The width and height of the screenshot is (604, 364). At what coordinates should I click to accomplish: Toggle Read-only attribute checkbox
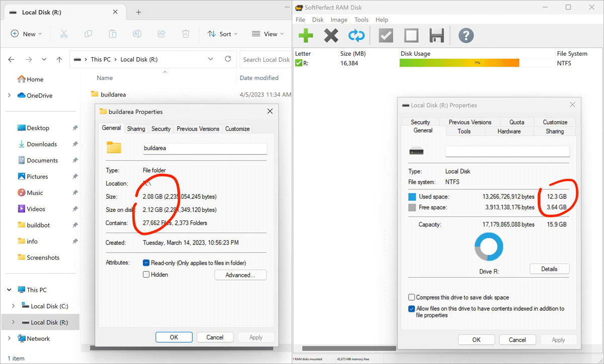[146, 263]
